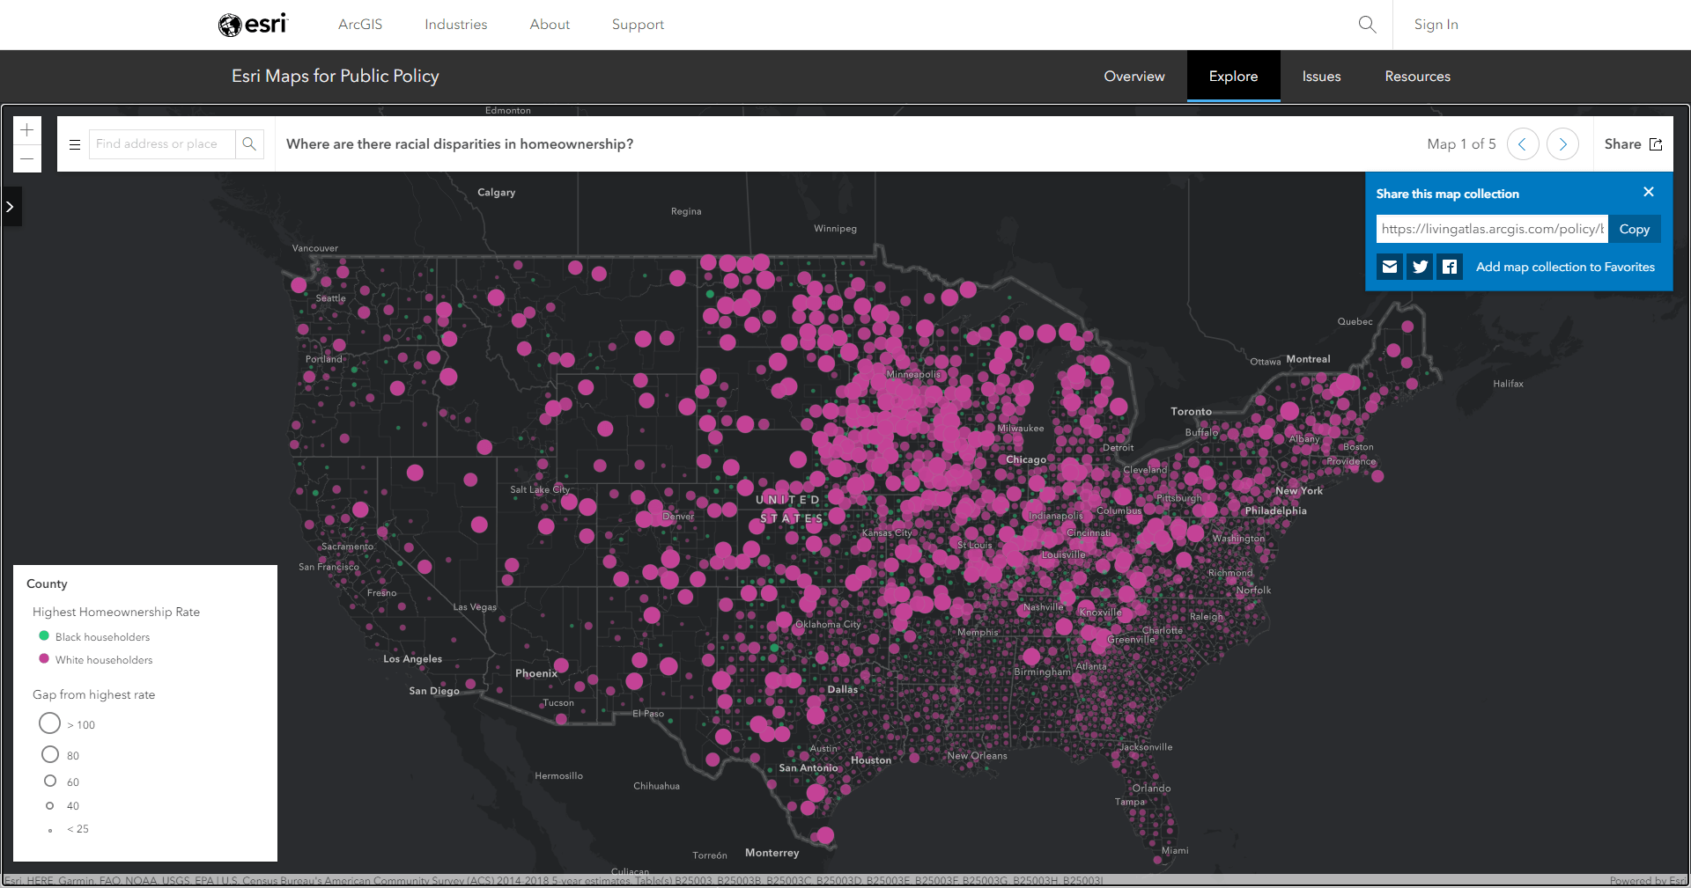Viewport: 1691px width, 888px height.
Task: Share map collection on Facebook
Action: pyautogui.click(x=1450, y=267)
